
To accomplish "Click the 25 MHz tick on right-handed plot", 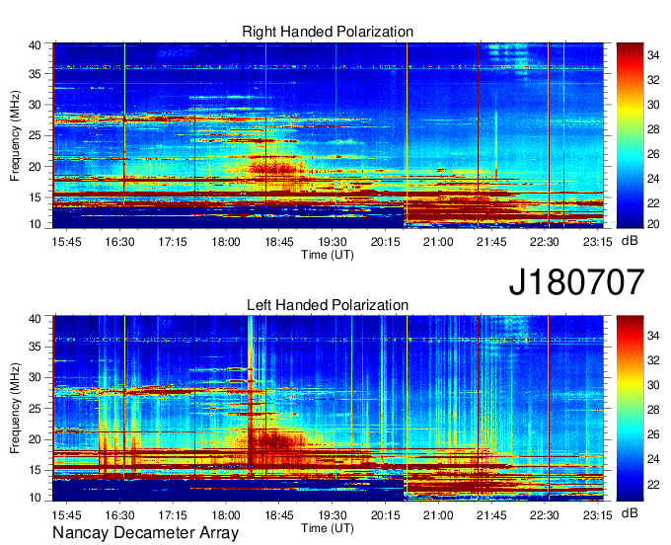I will pos(35,135).
